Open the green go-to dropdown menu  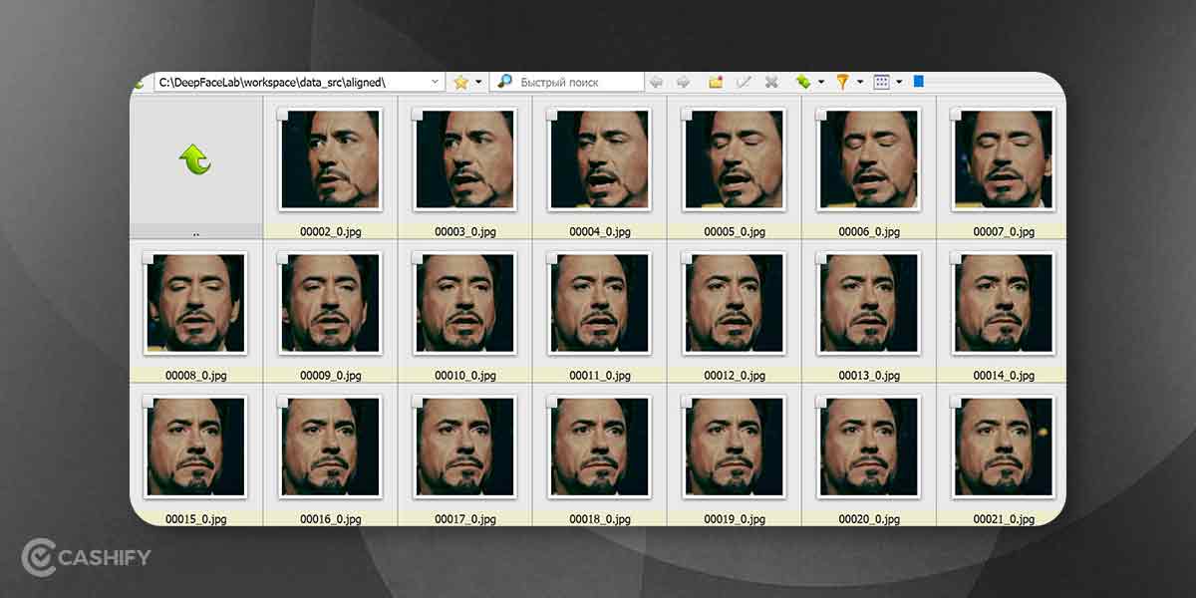click(x=820, y=81)
